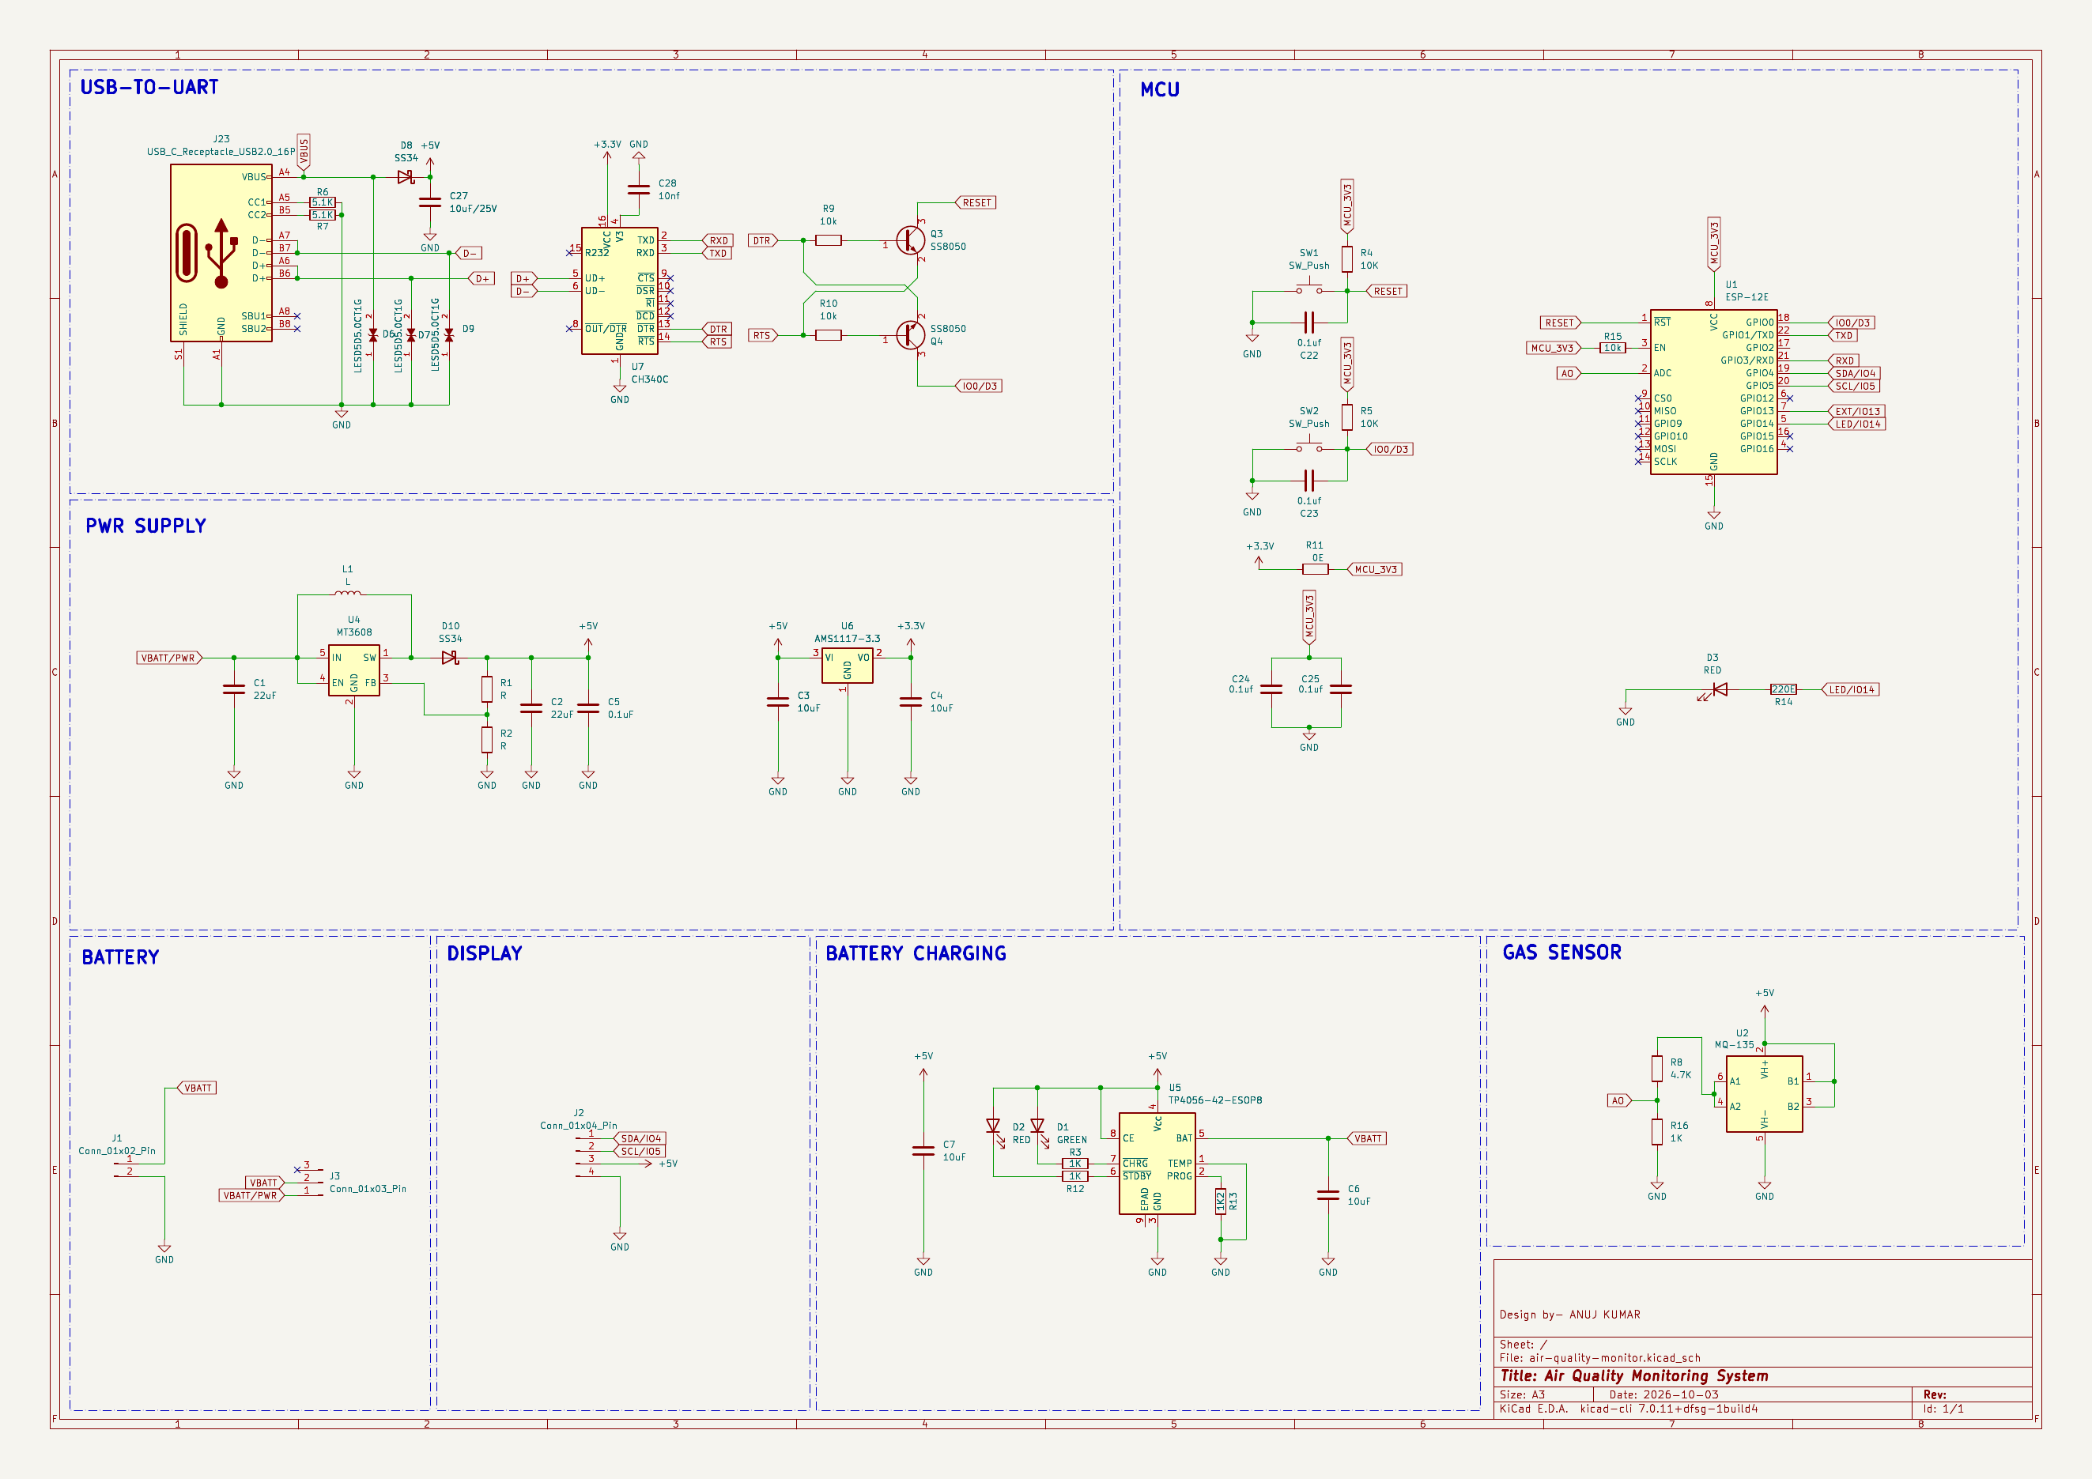Select the C1 22uF capacitor symbol
This screenshot has height=1479, width=2092.
(234, 689)
